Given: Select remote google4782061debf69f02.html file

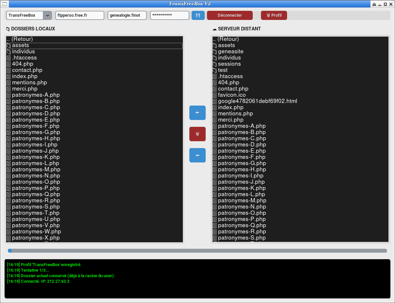Looking at the screenshot, I should pos(301,101).
